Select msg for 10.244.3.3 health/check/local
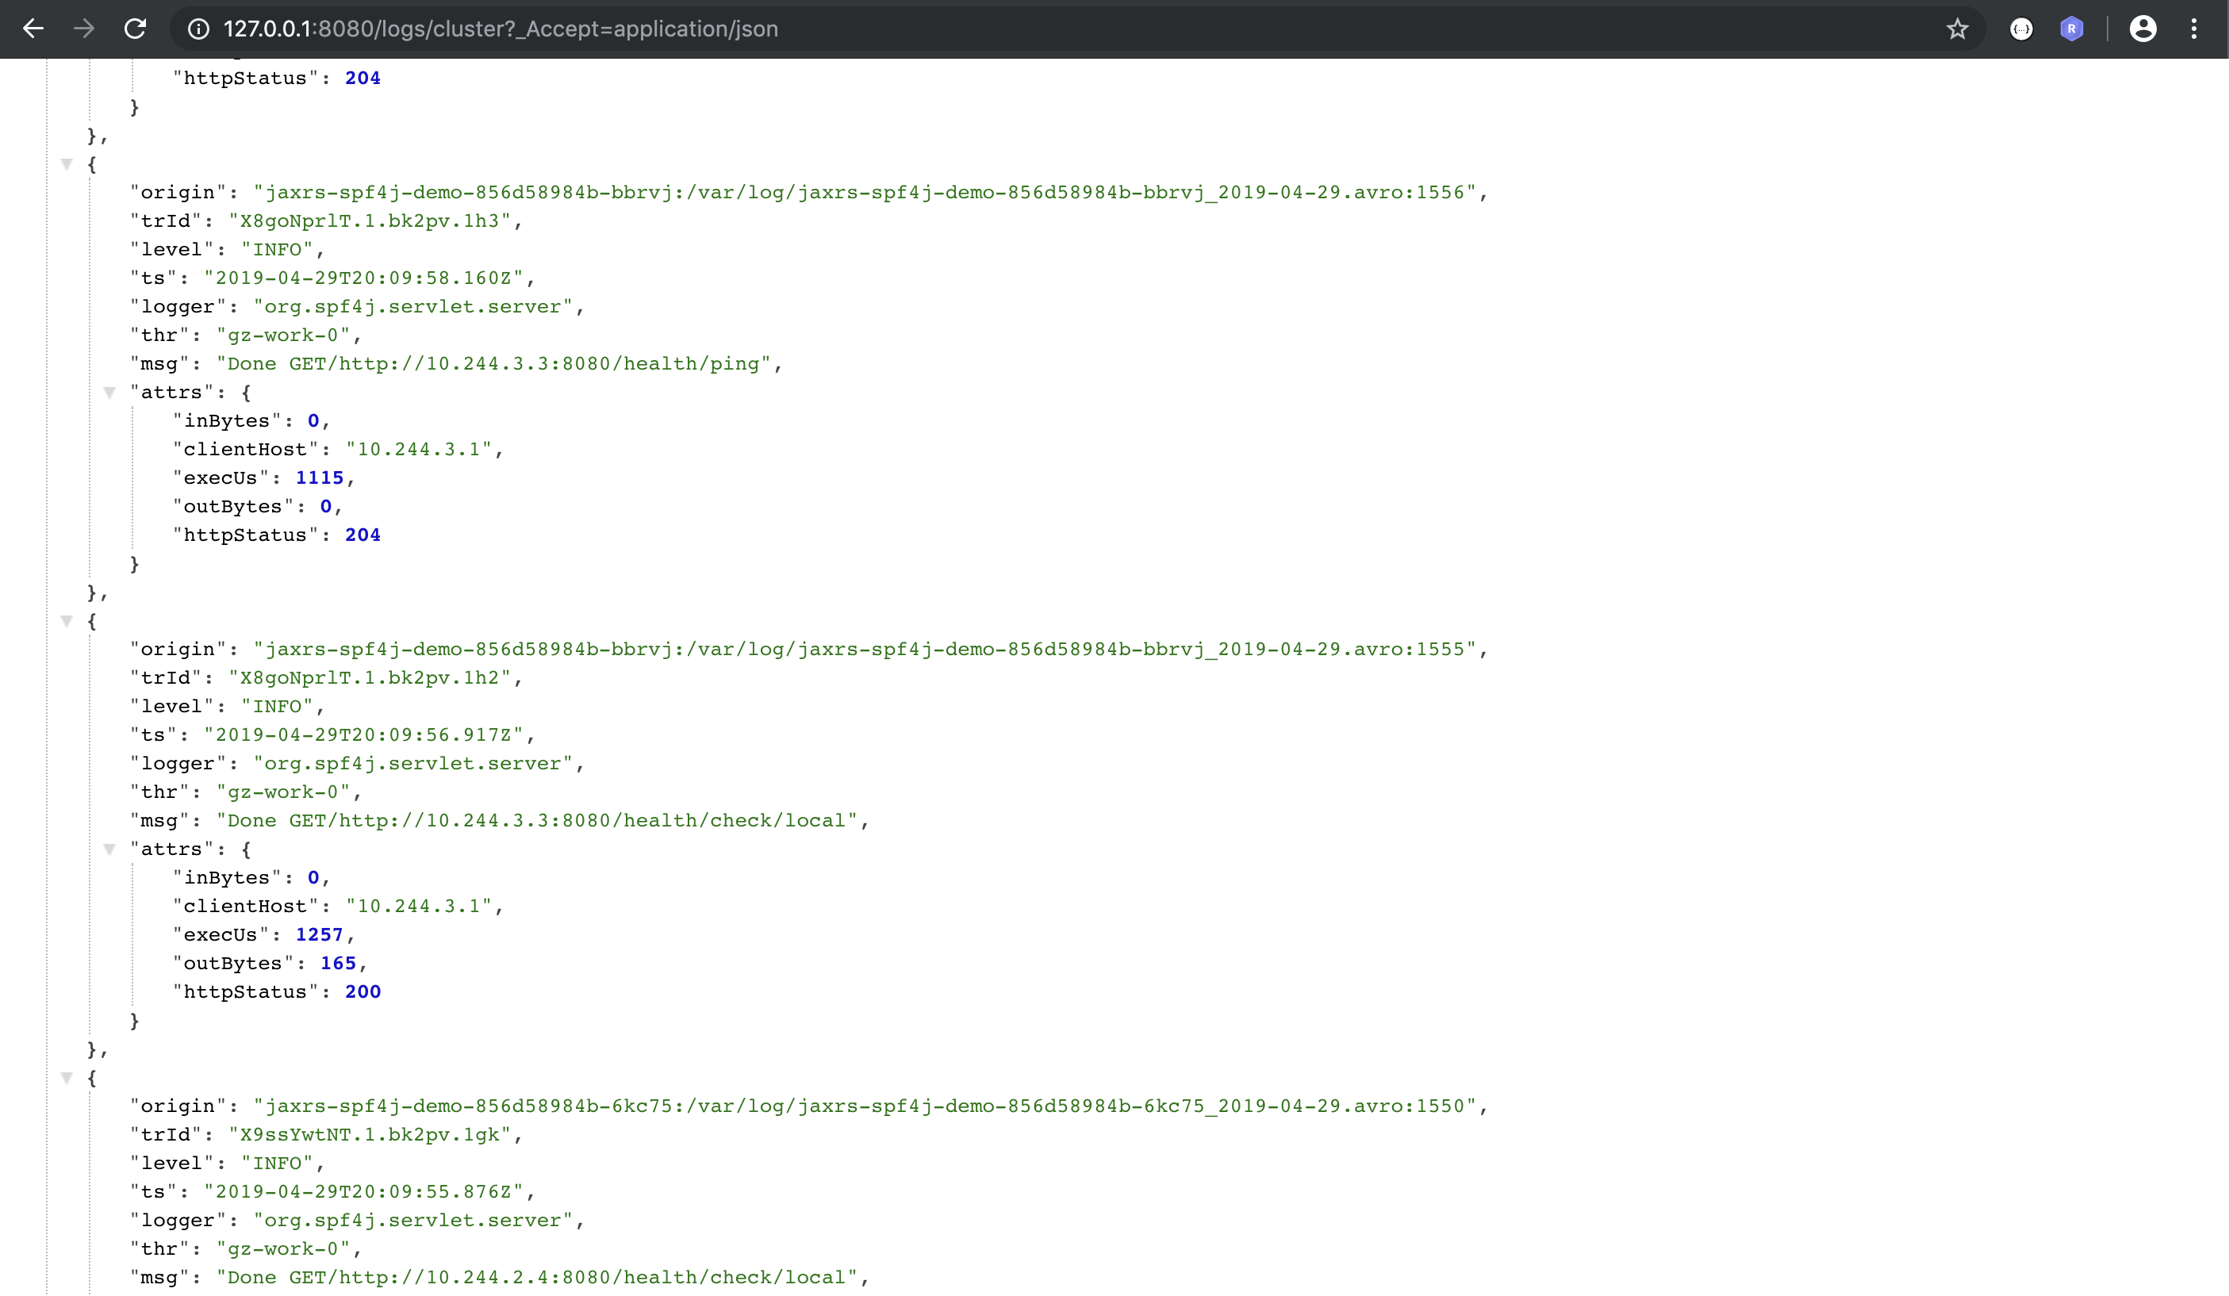 coord(537,821)
